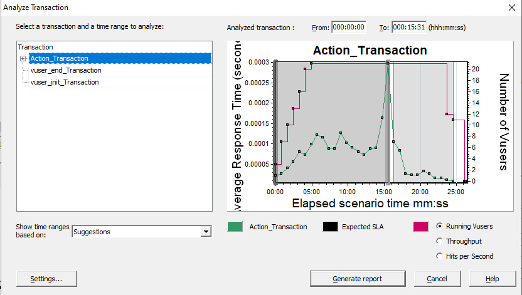
Task: Select Action_Transaction in the transaction list
Action: coord(59,58)
